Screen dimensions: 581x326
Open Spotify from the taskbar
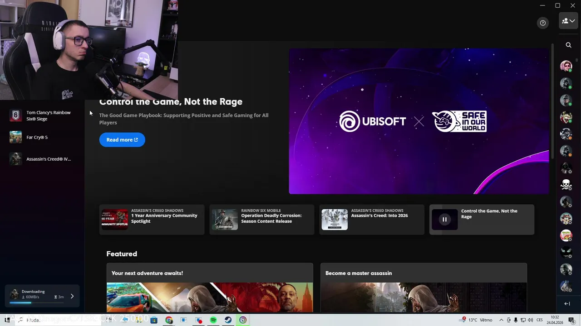213,320
